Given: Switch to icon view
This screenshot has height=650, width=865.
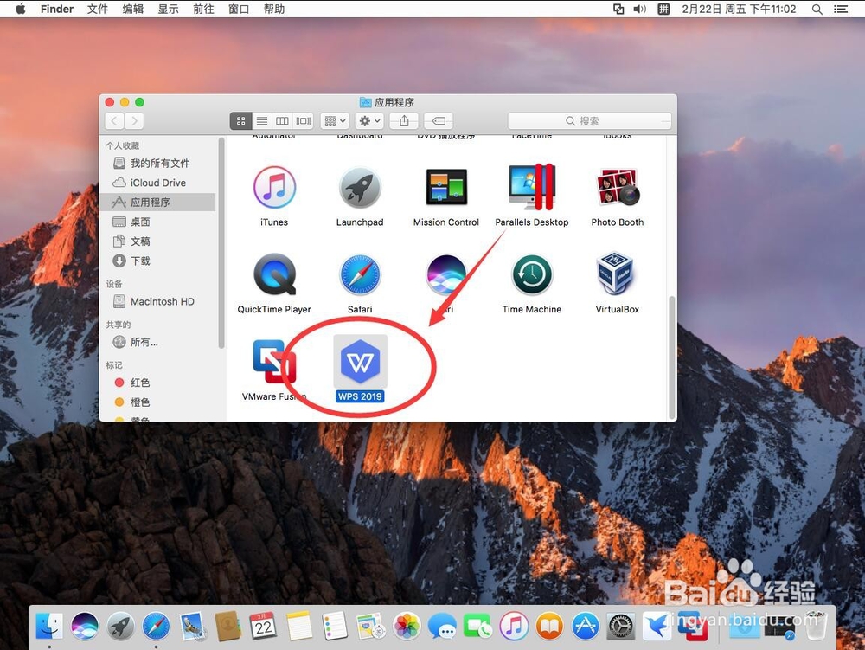Looking at the screenshot, I should click(240, 121).
